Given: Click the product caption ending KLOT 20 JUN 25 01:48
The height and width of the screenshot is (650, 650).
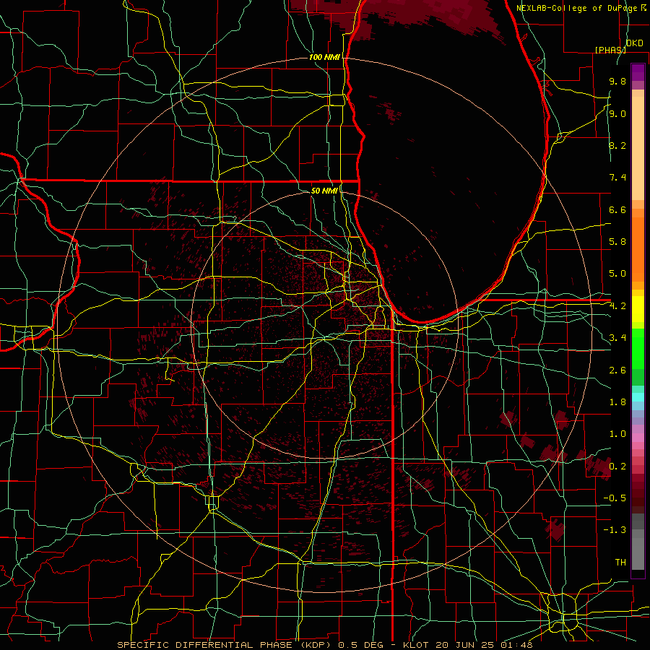Looking at the screenshot, I should (324, 645).
